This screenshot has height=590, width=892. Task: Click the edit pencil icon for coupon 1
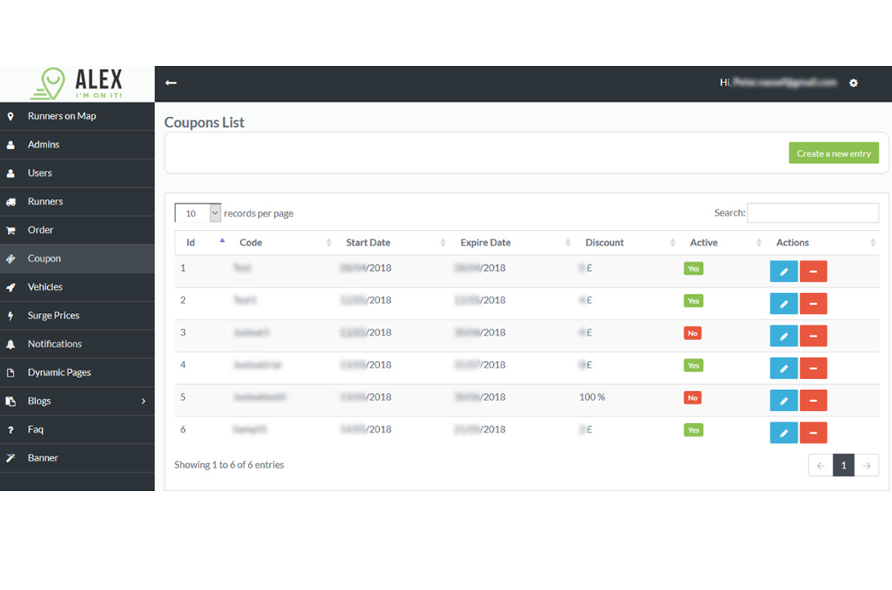coord(783,271)
